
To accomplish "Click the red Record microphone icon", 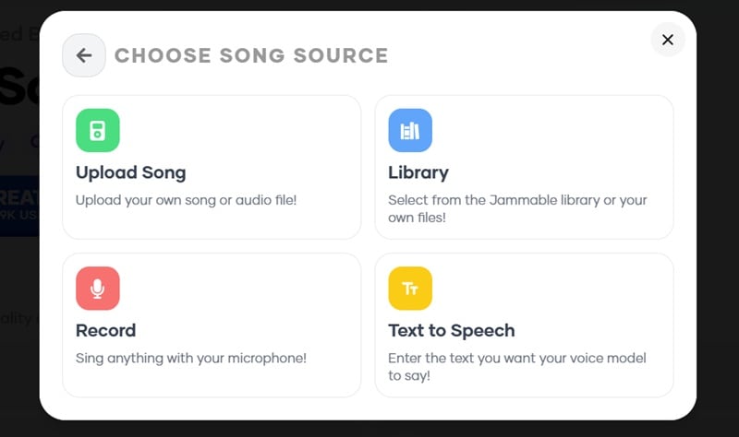I will [x=97, y=289].
